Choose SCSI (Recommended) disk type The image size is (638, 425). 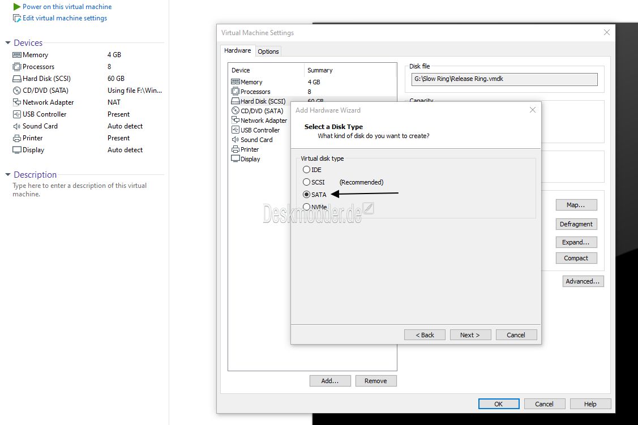[306, 182]
